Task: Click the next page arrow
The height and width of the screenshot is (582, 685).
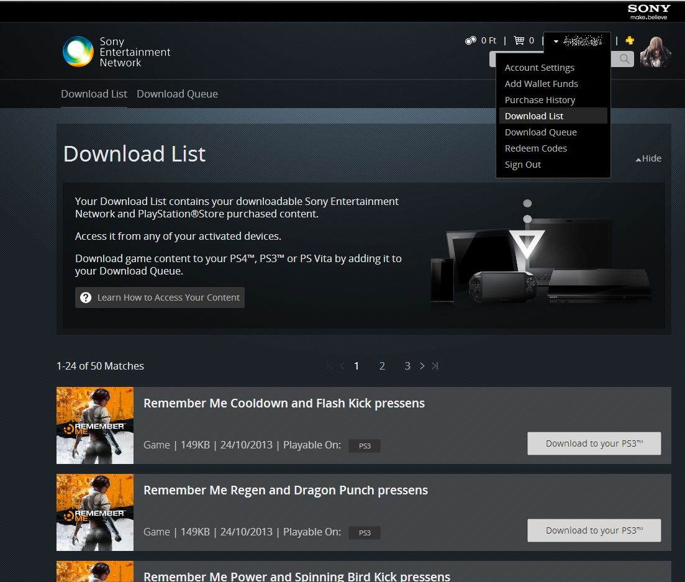Action: [422, 366]
